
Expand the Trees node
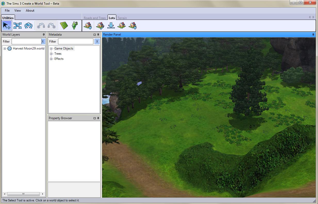(51, 54)
